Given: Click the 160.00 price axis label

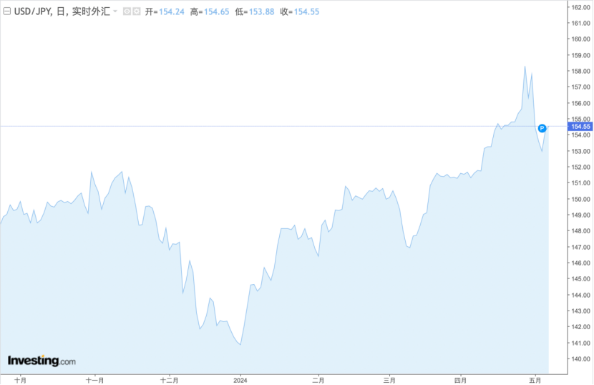Looking at the screenshot, I should pyautogui.click(x=580, y=39).
